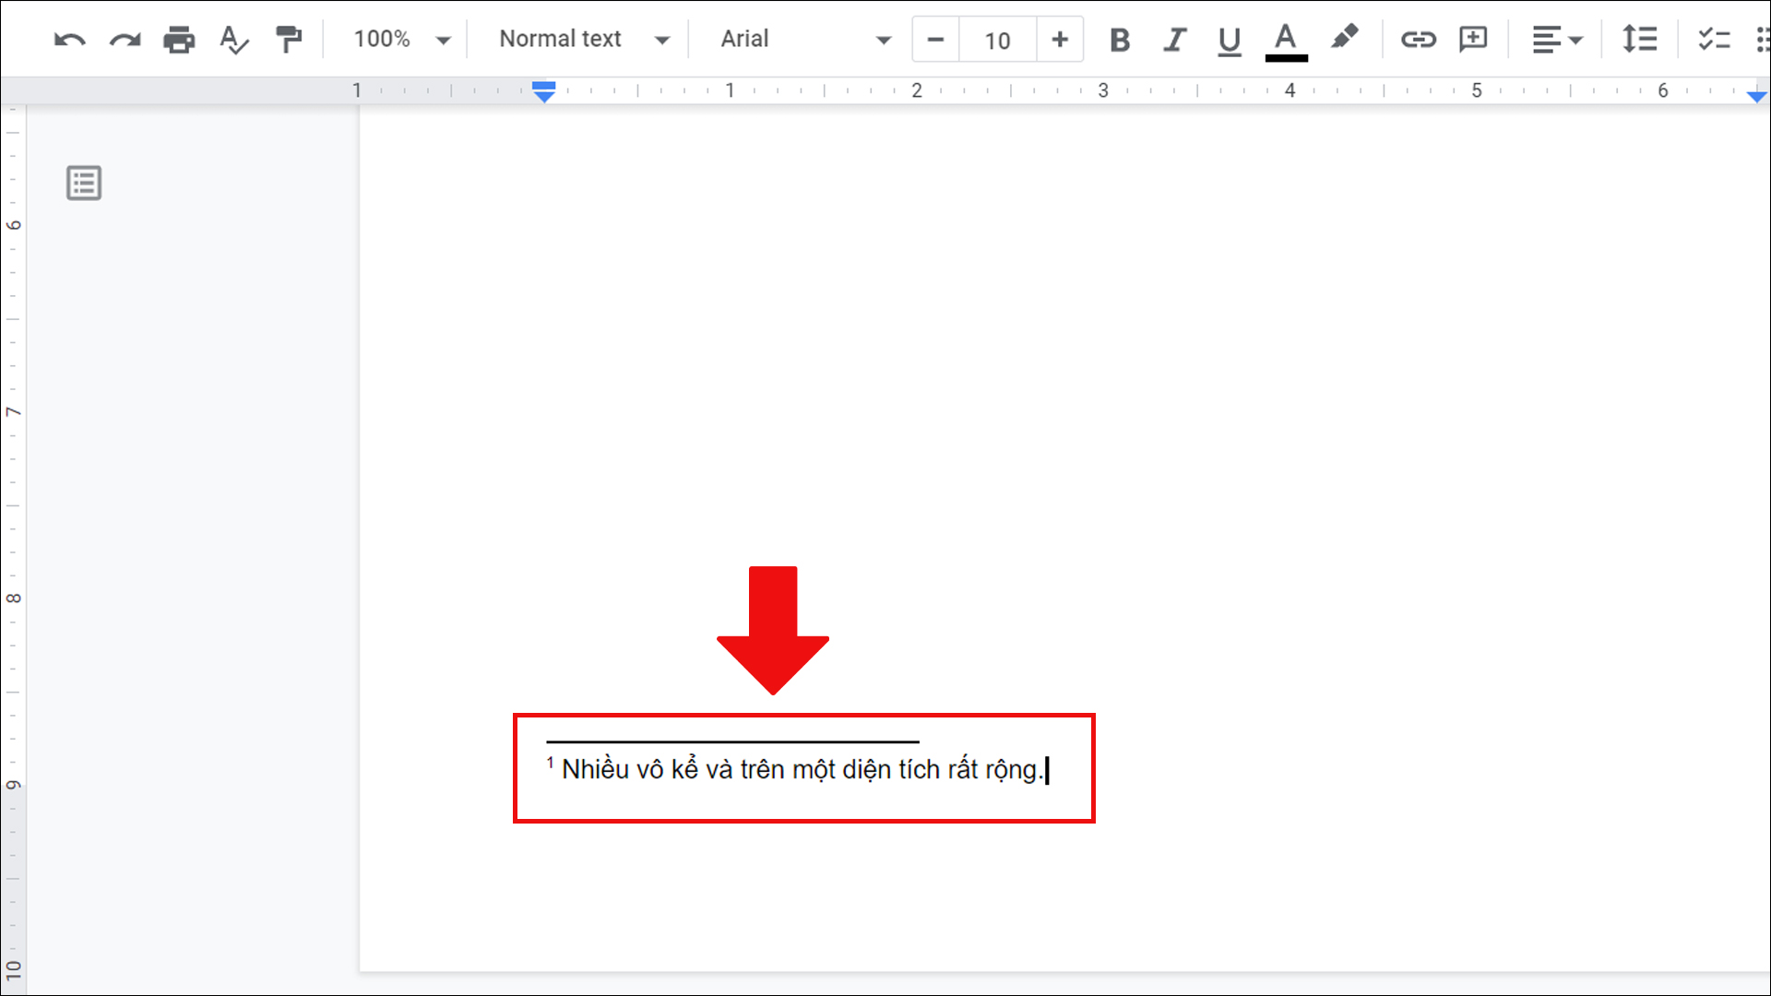The height and width of the screenshot is (996, 1771).
Task: Open the 100% zoom dropdown
Action: pyautogui.click(x=402, y=40)
